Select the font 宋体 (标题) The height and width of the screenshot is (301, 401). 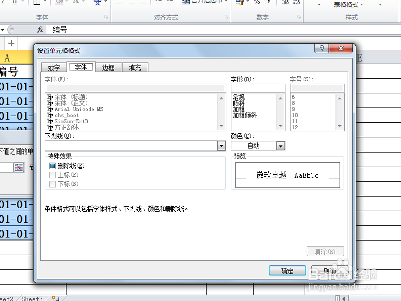click(x=71, y=97)
